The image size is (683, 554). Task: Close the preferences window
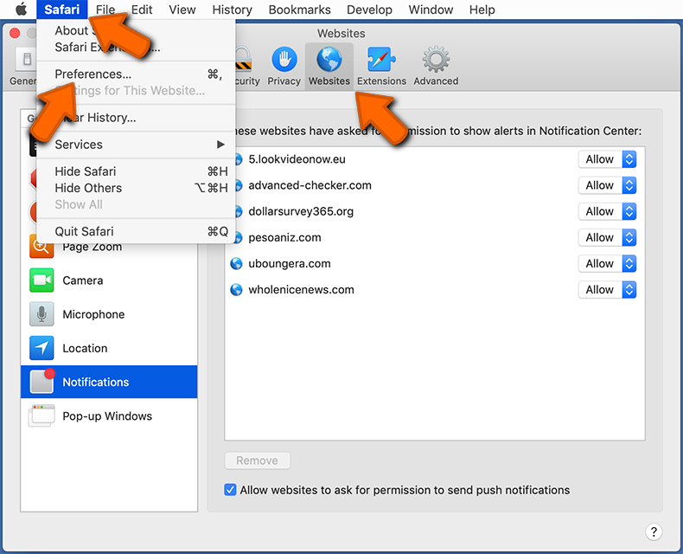click(15, 33)
